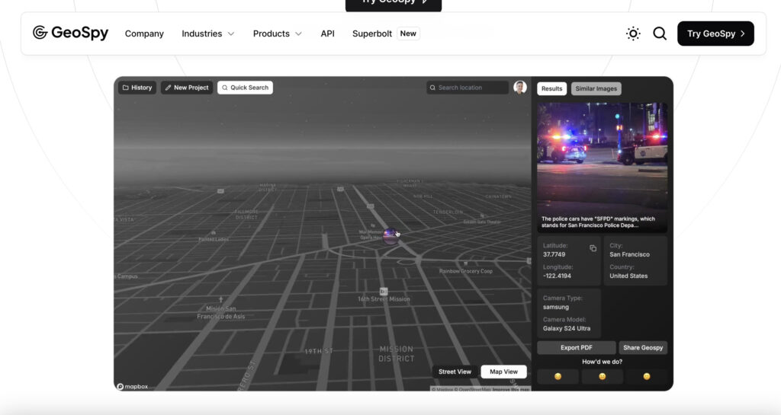Screen dimensions: 781x415
Task: Click the 16th Street Mission station icon
Action: click(x=384, y=291)
